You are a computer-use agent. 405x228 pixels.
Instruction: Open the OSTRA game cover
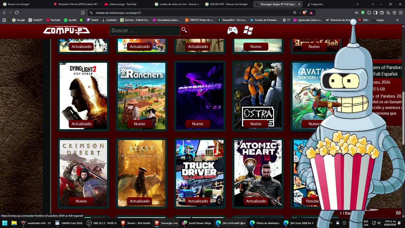pyautogui.click(x=258, y=96)
